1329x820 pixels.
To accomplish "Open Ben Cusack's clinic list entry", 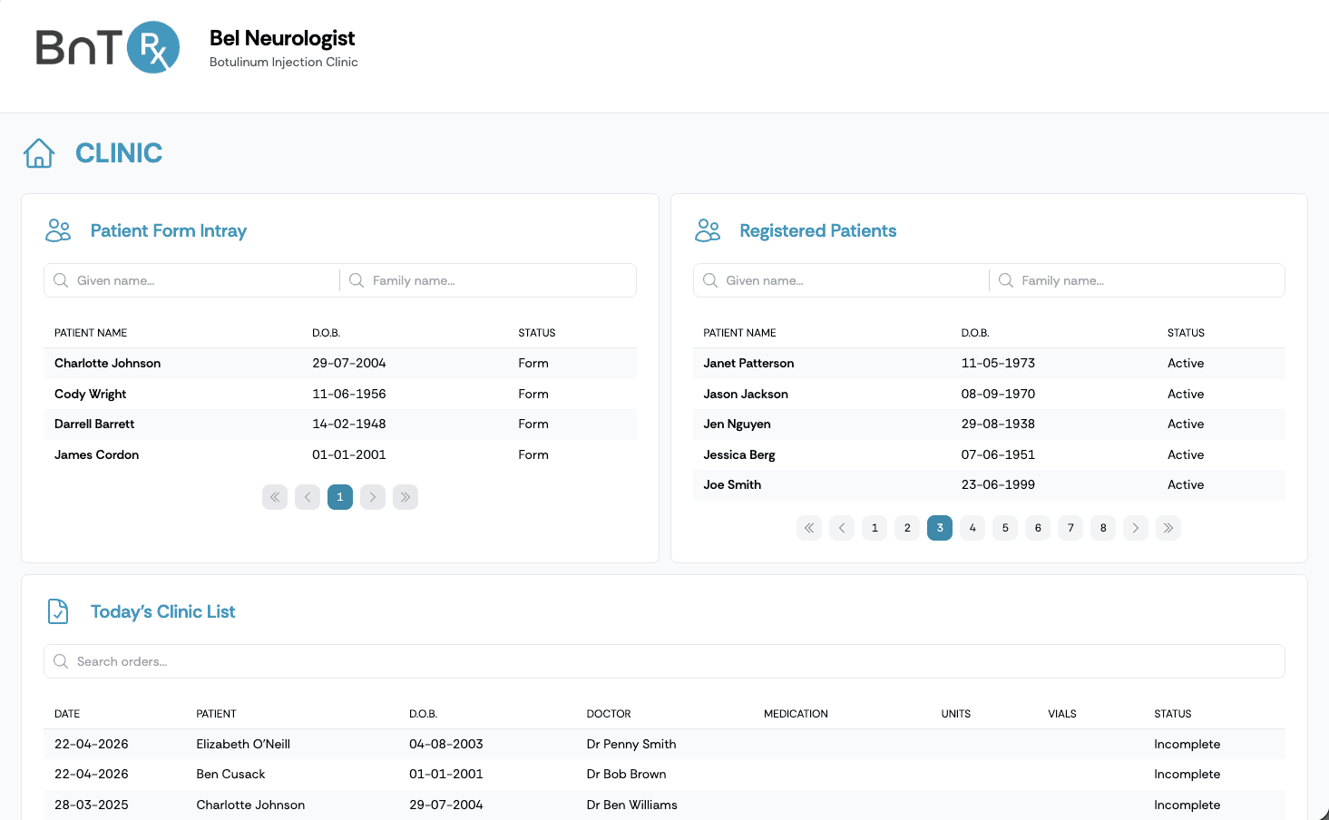I will point(664,774).
